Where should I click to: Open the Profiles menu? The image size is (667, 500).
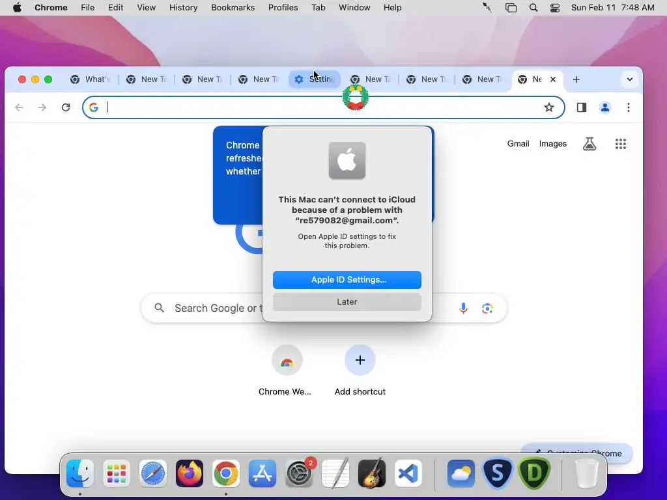click(283, 8)
